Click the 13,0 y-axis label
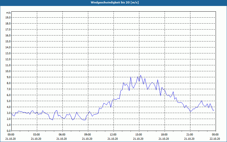The image size is (227, 142). pyautogui.click(x=8, y=53)
